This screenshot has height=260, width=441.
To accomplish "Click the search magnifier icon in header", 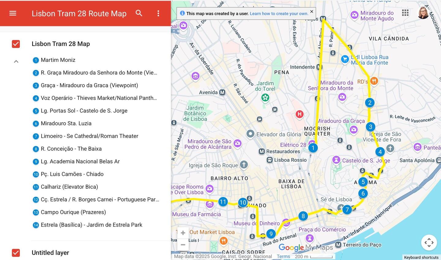I will 139,13.
